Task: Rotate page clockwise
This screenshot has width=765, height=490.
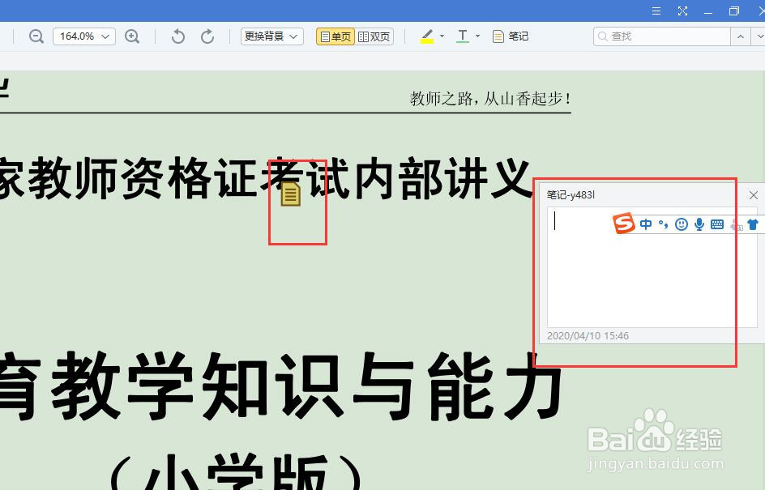Action: point(207,36)
